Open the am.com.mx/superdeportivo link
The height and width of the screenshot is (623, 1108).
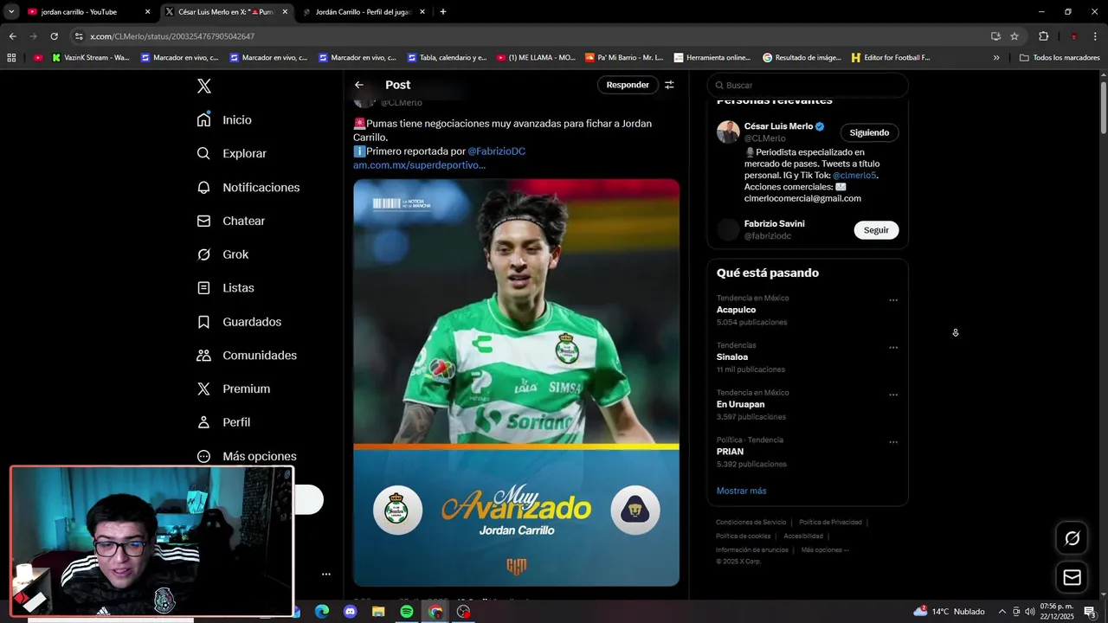[x=419, y=165]
